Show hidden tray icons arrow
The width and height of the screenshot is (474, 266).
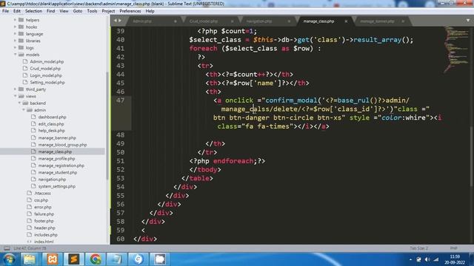tap(410, 259)
